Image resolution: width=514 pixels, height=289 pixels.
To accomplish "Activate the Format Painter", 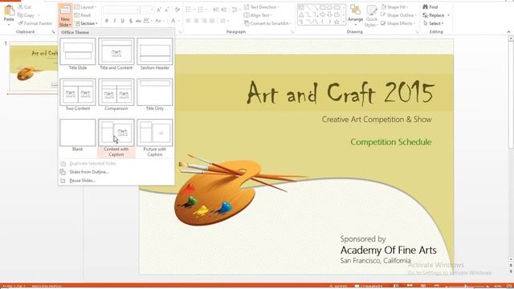I will [x=35, y=23].
